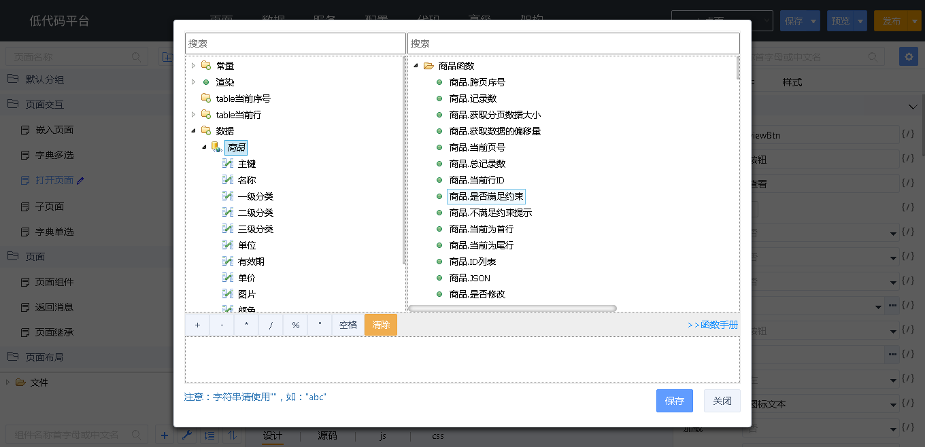Click the indent list icon at bottom
This screenshot has width=925, height=447.
tap(210, 435)
